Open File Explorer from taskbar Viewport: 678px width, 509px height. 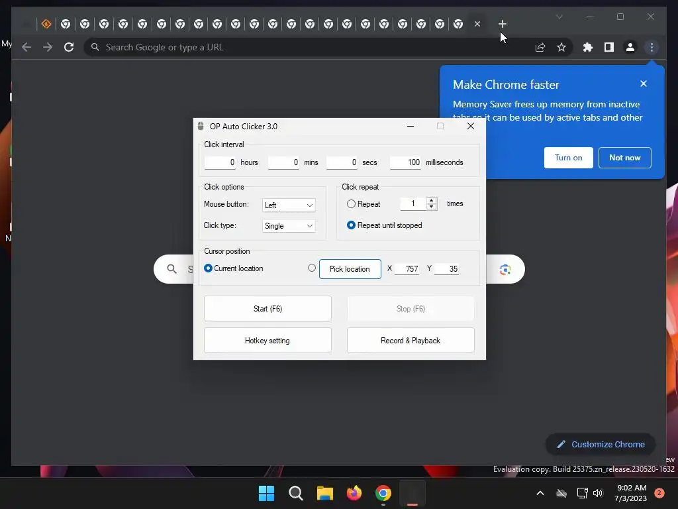coord(324,493)
